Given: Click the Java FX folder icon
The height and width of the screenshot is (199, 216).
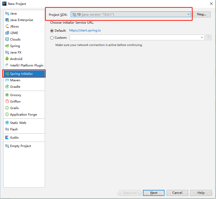Looking at the screenshot, I should point(7,52).
